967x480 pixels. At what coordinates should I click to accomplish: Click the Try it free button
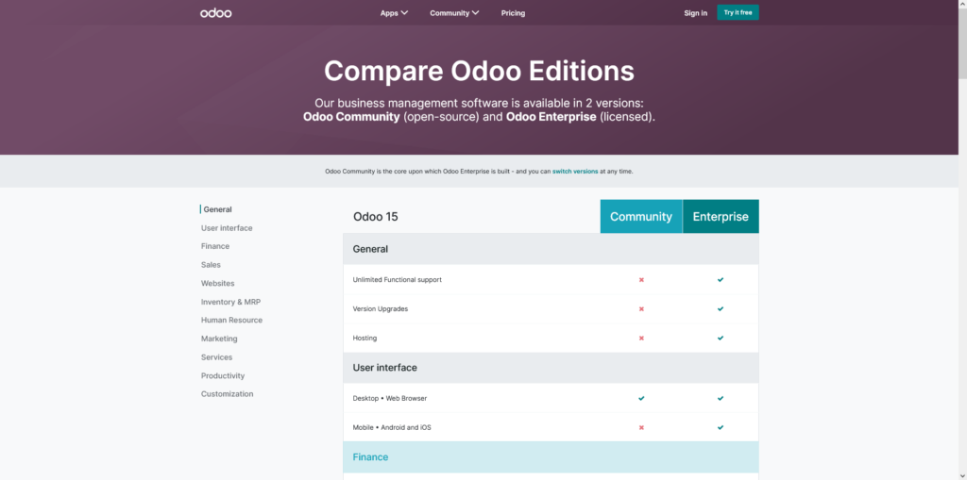tap(738, 12)
